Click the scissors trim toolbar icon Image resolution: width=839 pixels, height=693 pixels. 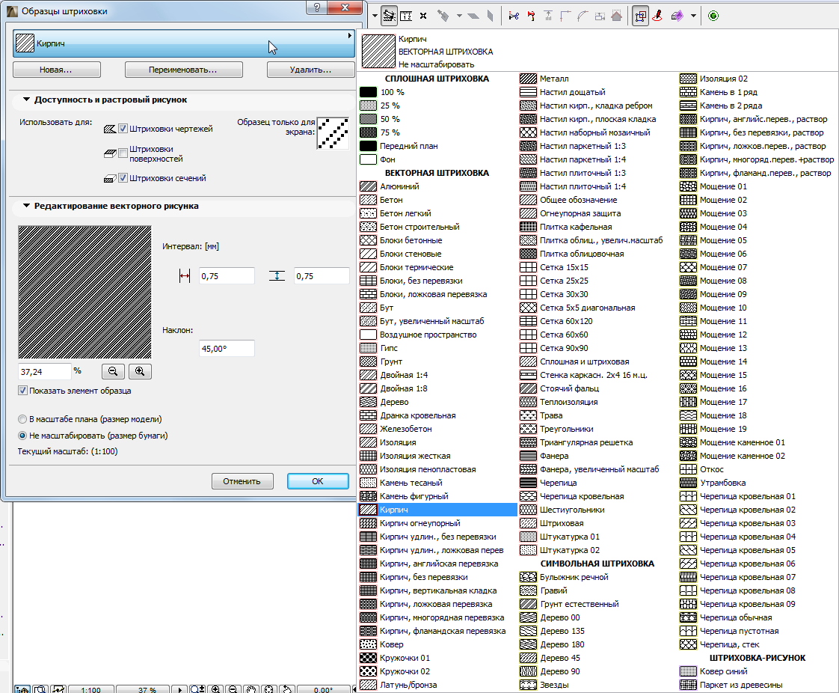point(514,16)
